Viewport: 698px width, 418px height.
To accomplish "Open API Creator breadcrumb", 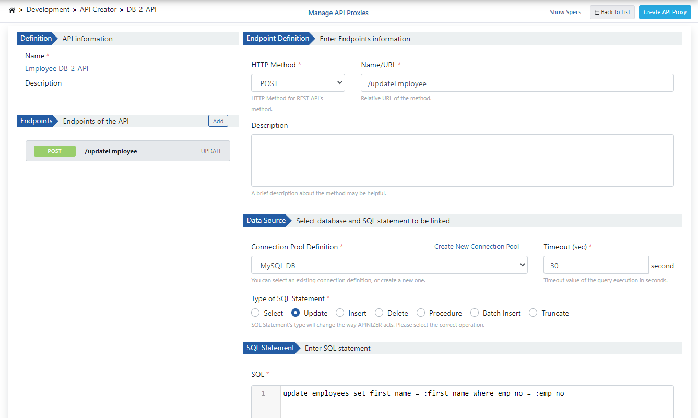I will pos(98,9).
